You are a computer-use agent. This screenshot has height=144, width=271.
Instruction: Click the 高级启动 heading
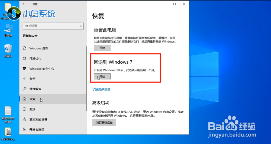(x=101, y=103)
